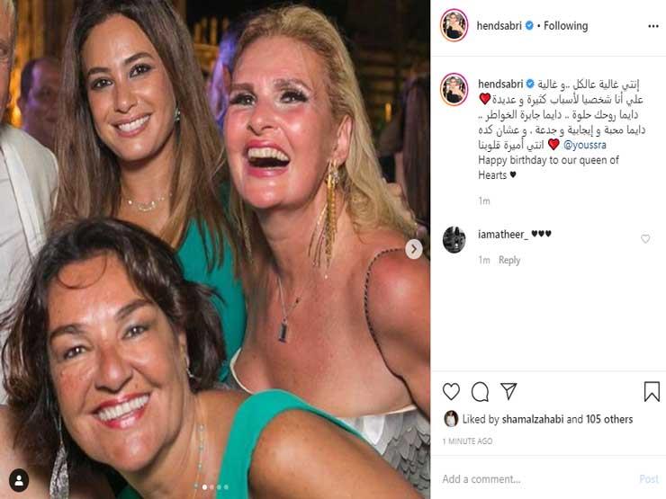
Task: Open comments via speech bubble icon
Action: (480, 391)
